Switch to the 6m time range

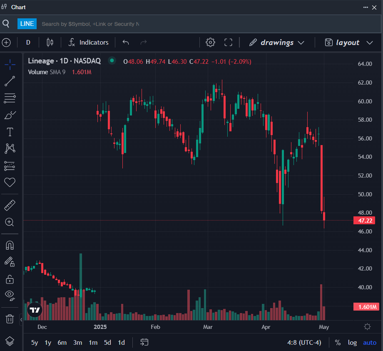click(x=62, y=343)
